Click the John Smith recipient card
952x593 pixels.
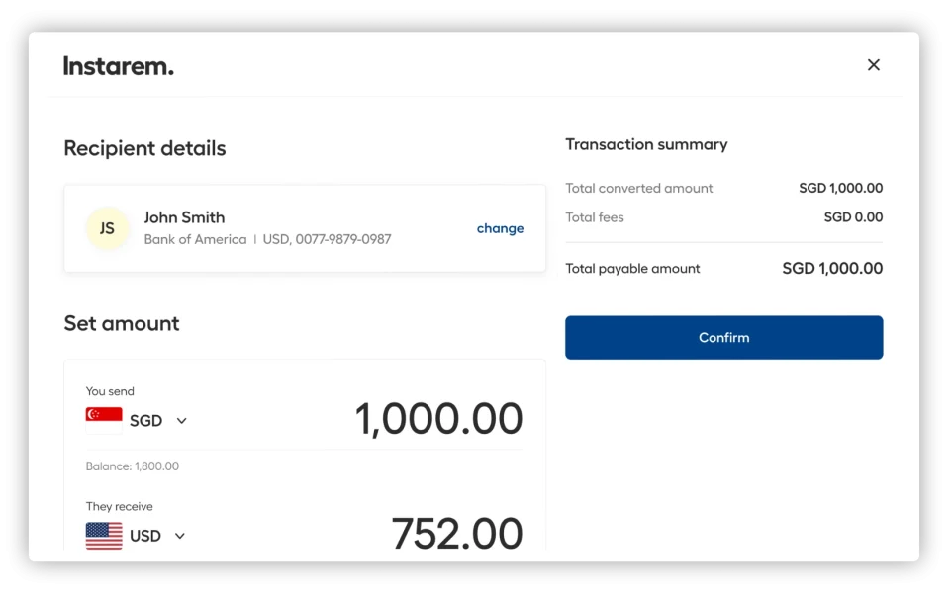coord(304,227)
